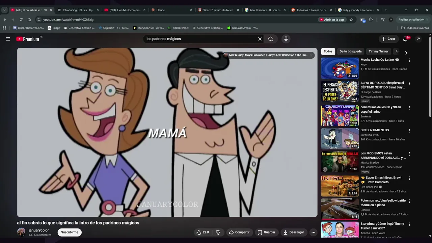The height and width of the screenshot is (243, 432).
Task: Click the Crear create button
Action: coord(388,39)
